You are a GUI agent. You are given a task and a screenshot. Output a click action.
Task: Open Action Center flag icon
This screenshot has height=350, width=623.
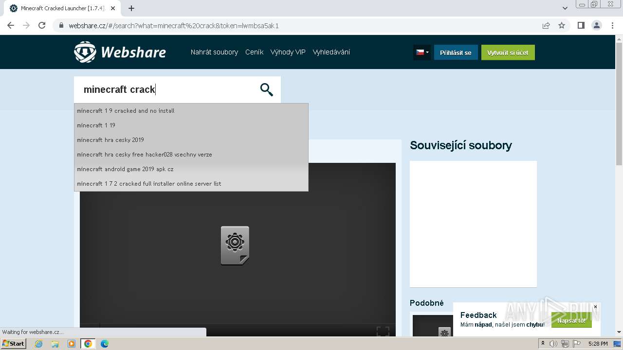coord(577,344)
